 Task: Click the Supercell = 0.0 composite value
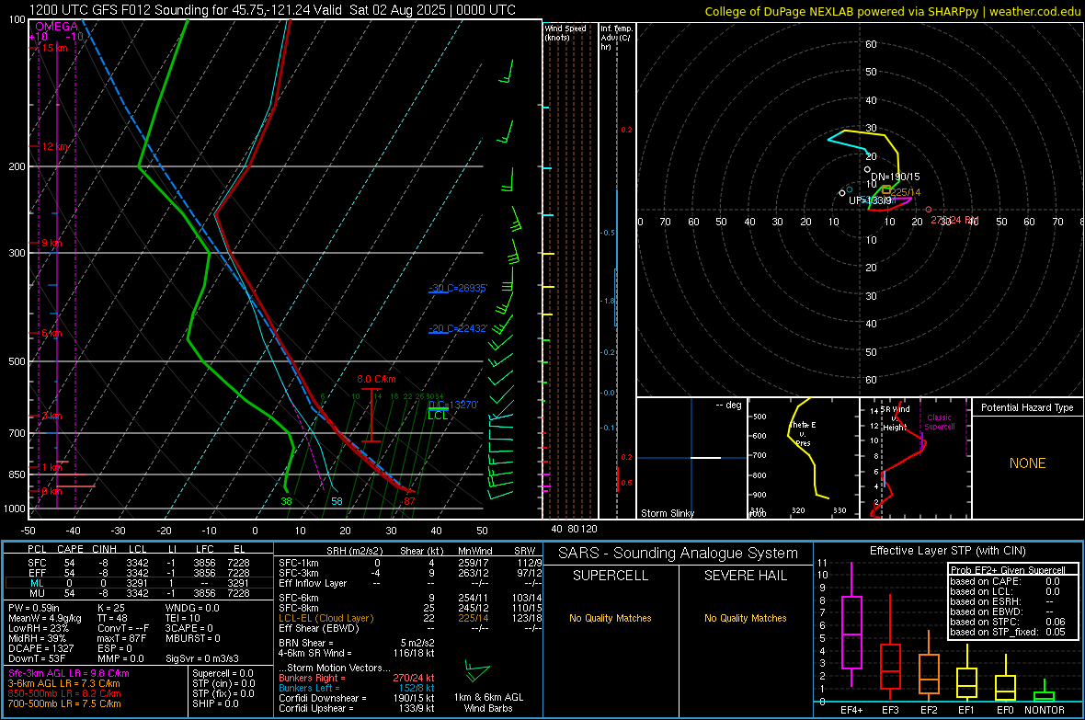tap(223, 673)
